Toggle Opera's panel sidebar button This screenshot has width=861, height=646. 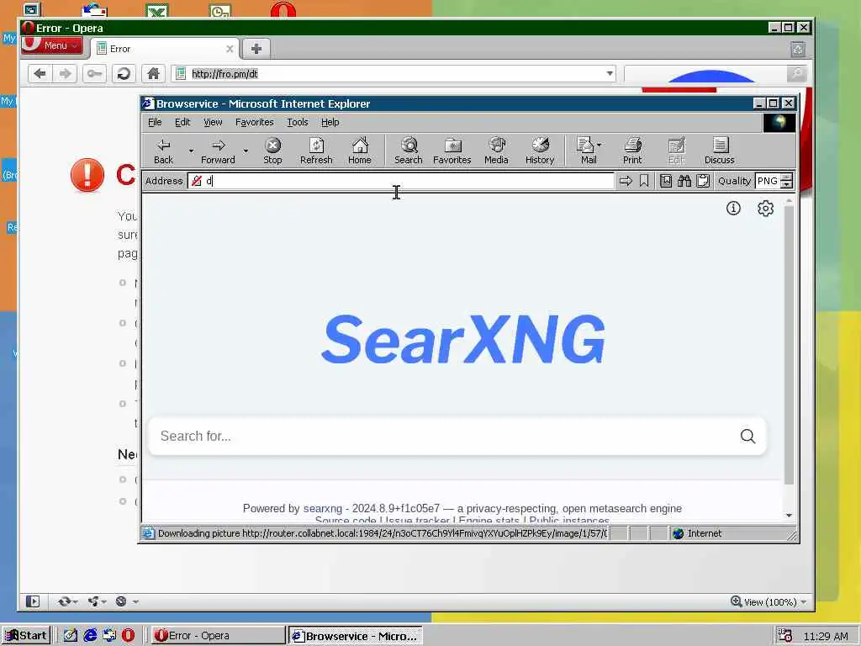click(x=33, y=601)
